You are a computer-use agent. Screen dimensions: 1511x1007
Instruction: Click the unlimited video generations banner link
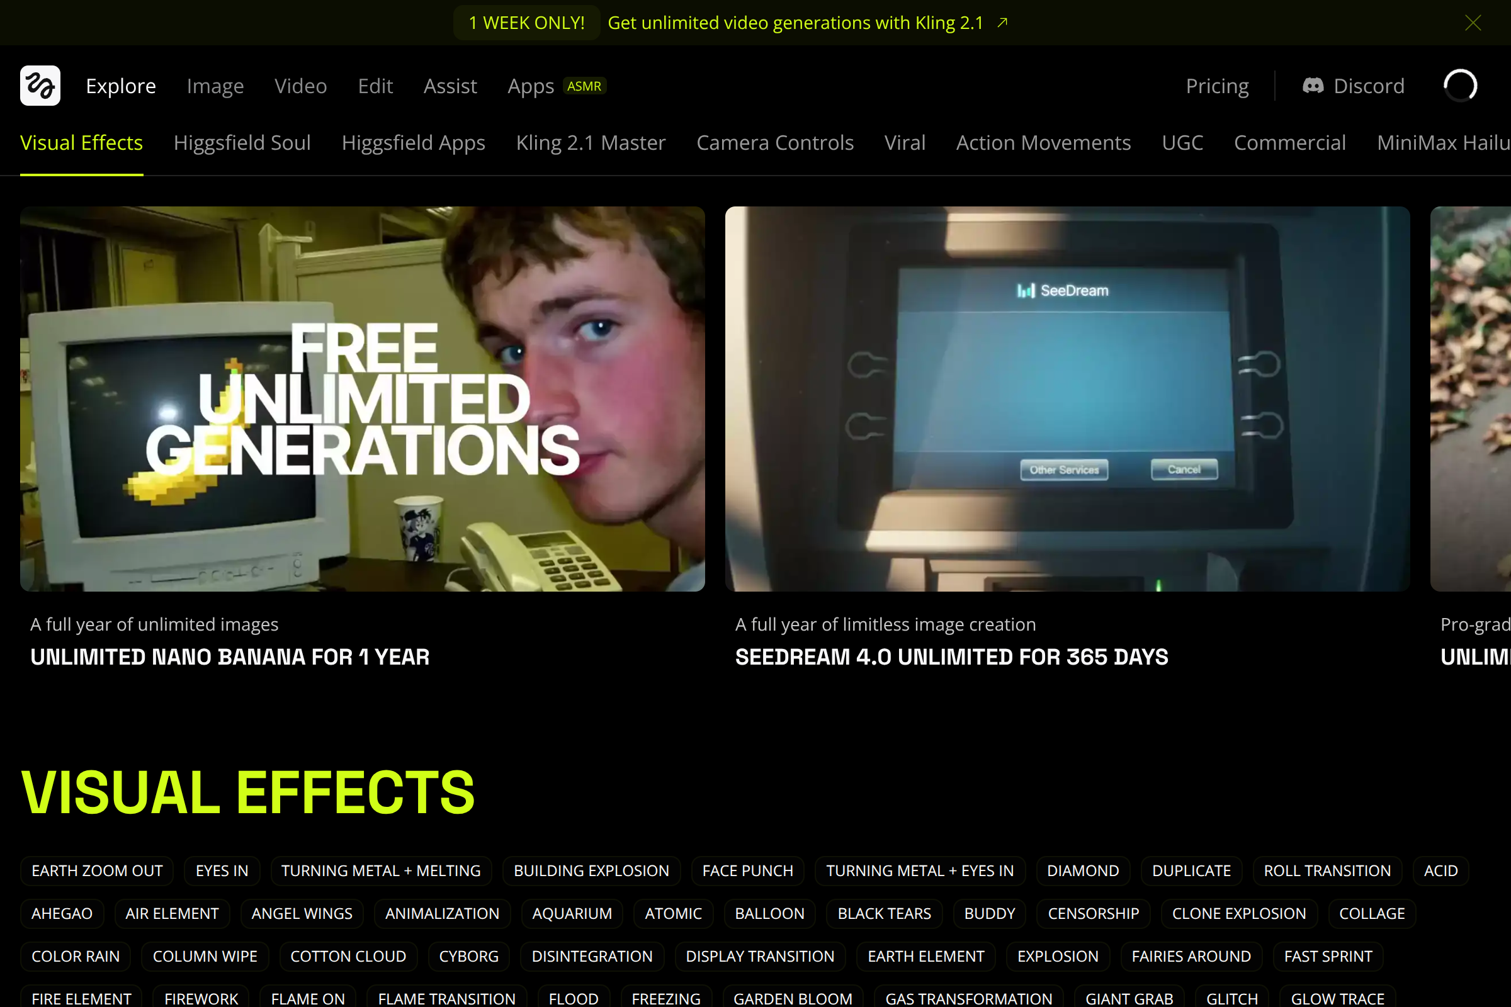pyautogui.click(x=795, y=23)
